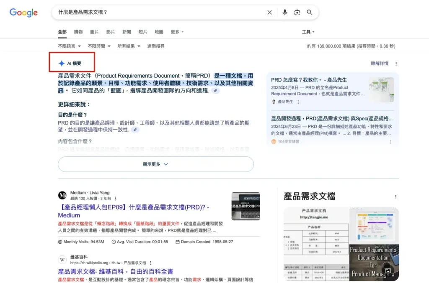This screenshot has height=283, width=429.
Task: Click the Medium favicon icon
Action: pos(62,195)
